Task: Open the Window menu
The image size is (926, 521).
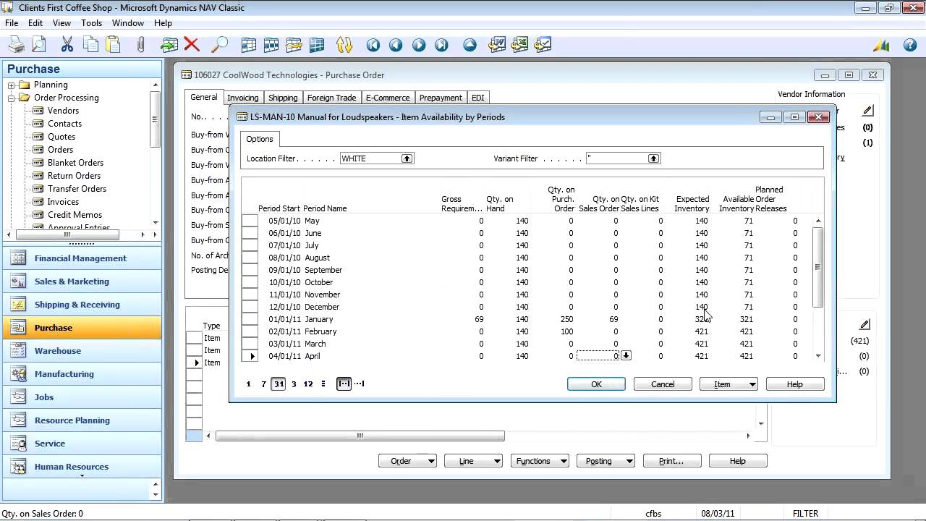Action: click(x=127, y=23)
